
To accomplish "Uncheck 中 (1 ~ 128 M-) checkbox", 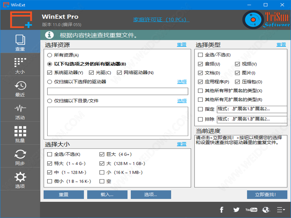I will [x=50, y=172].
